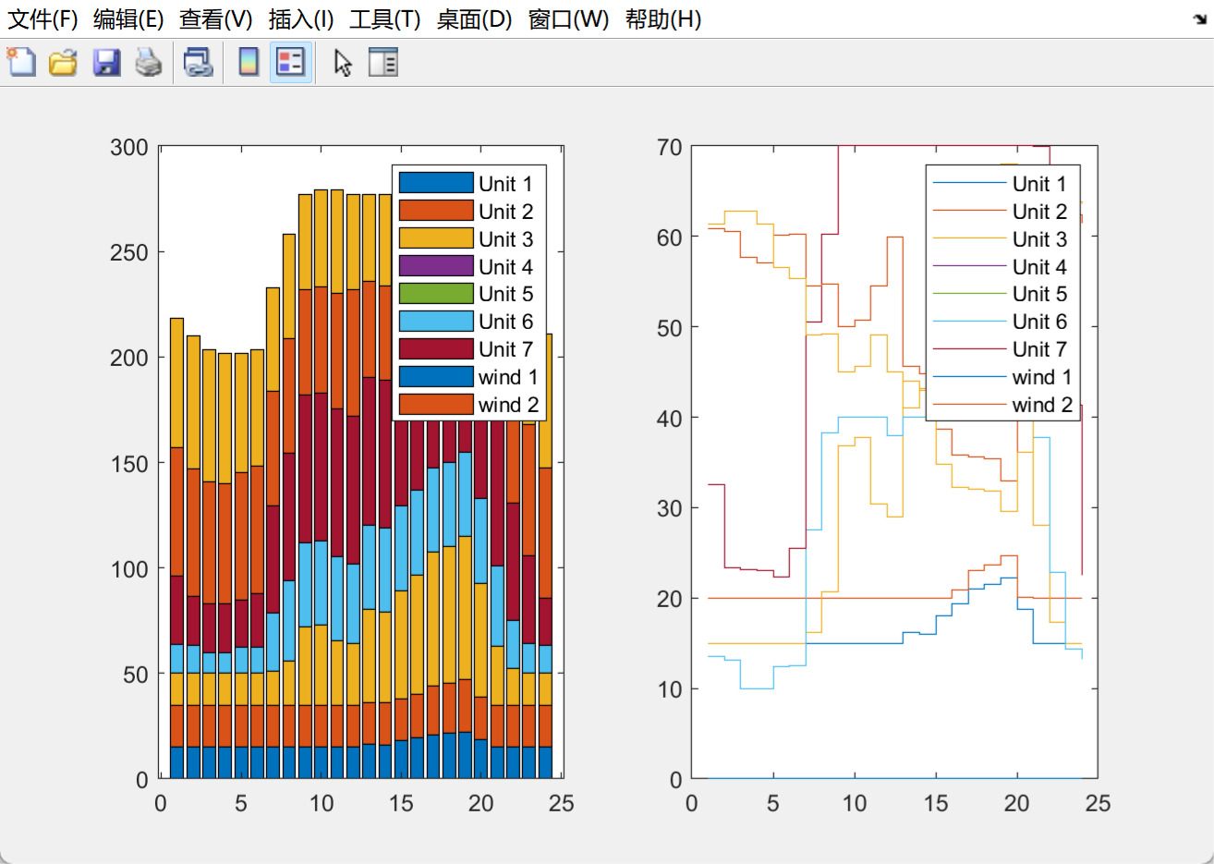This screenshot has width=1214, height=864.
Task: Save the figure with the floppy disk icon
Action: (x=106, y=63)
